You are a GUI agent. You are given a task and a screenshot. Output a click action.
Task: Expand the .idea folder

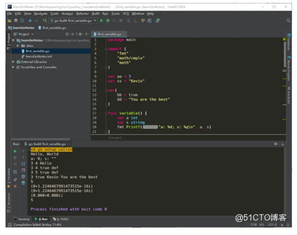point(18,46)
